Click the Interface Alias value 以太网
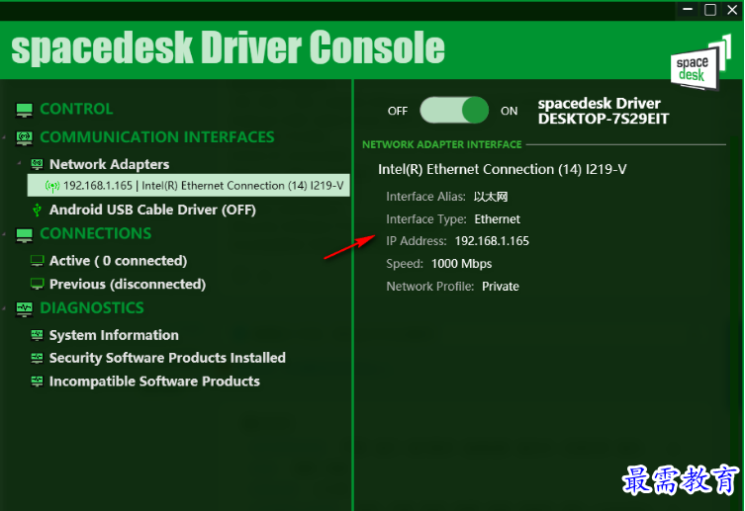 pyautogui.click(x=491, y=197)
